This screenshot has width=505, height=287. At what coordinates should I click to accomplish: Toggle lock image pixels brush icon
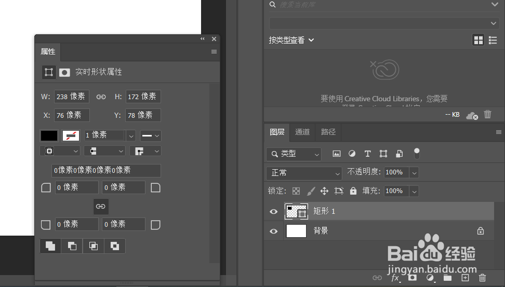click(x=311, y=191)
